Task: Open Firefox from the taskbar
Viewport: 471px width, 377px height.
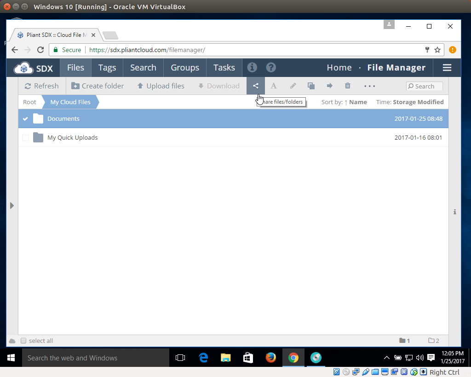Action: 270,358
